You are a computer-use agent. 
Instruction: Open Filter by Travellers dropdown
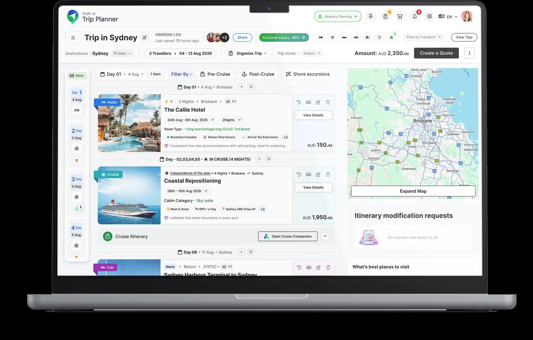pyautogui.click(x=423, y=37)
